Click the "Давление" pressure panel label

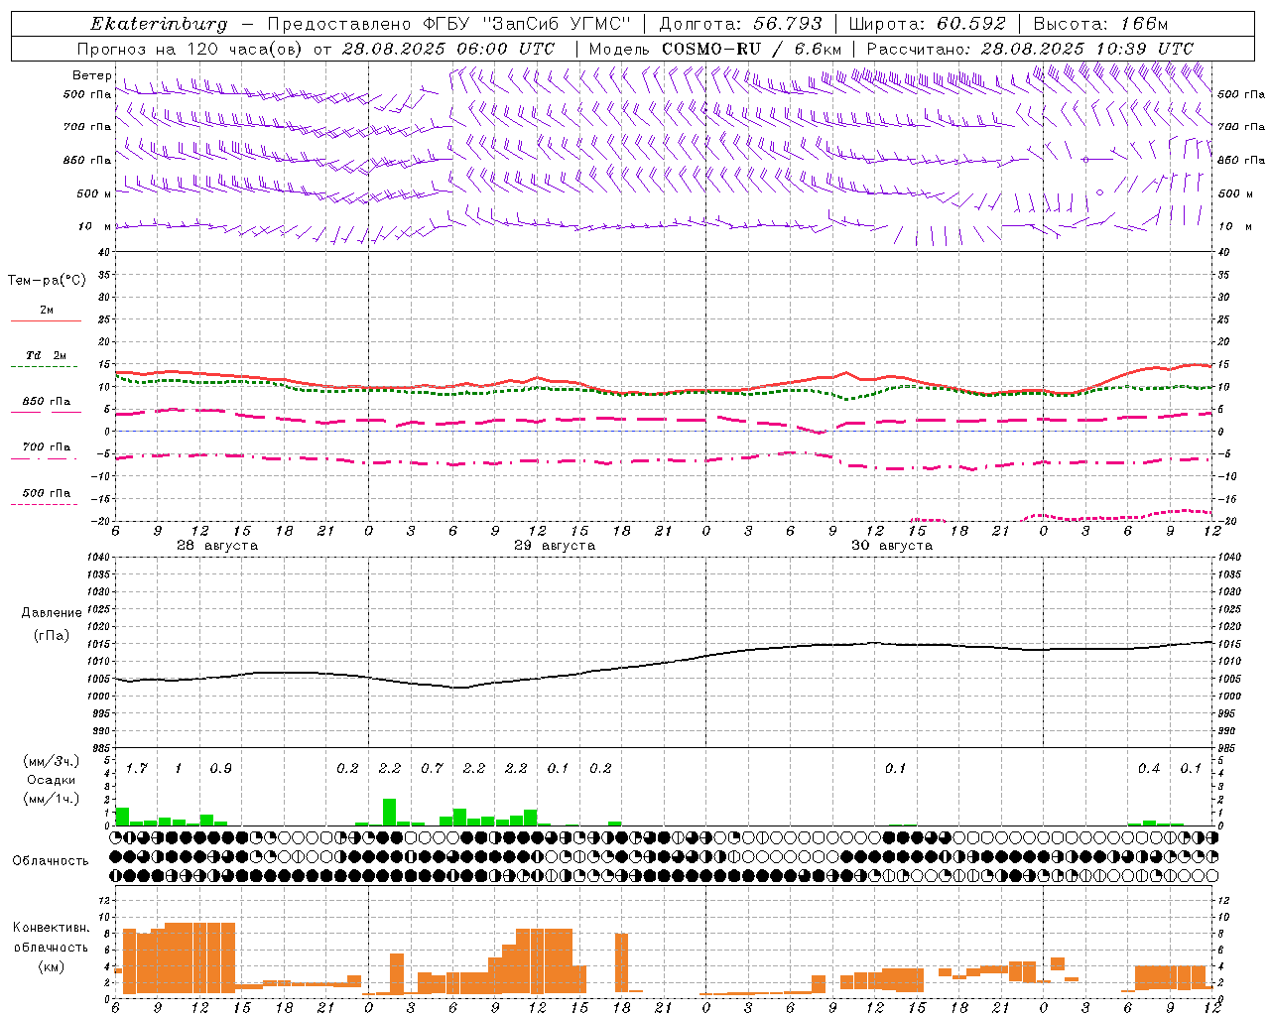52,613
